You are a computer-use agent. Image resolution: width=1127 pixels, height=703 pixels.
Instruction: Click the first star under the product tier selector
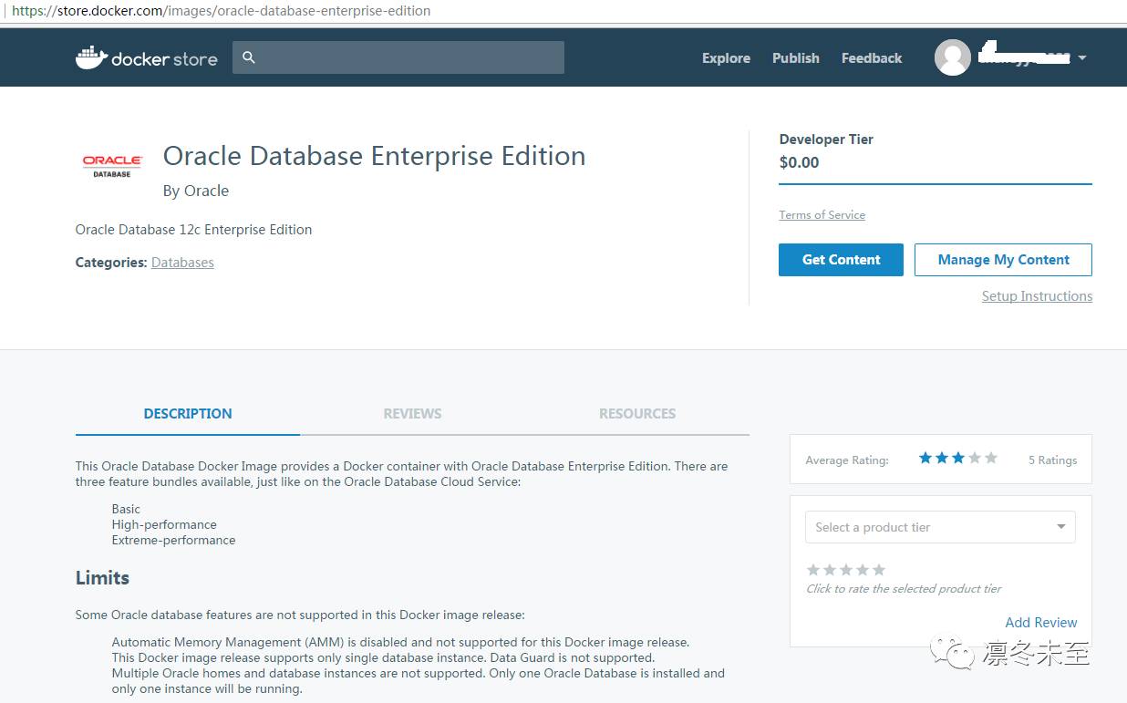coord(812,568)
